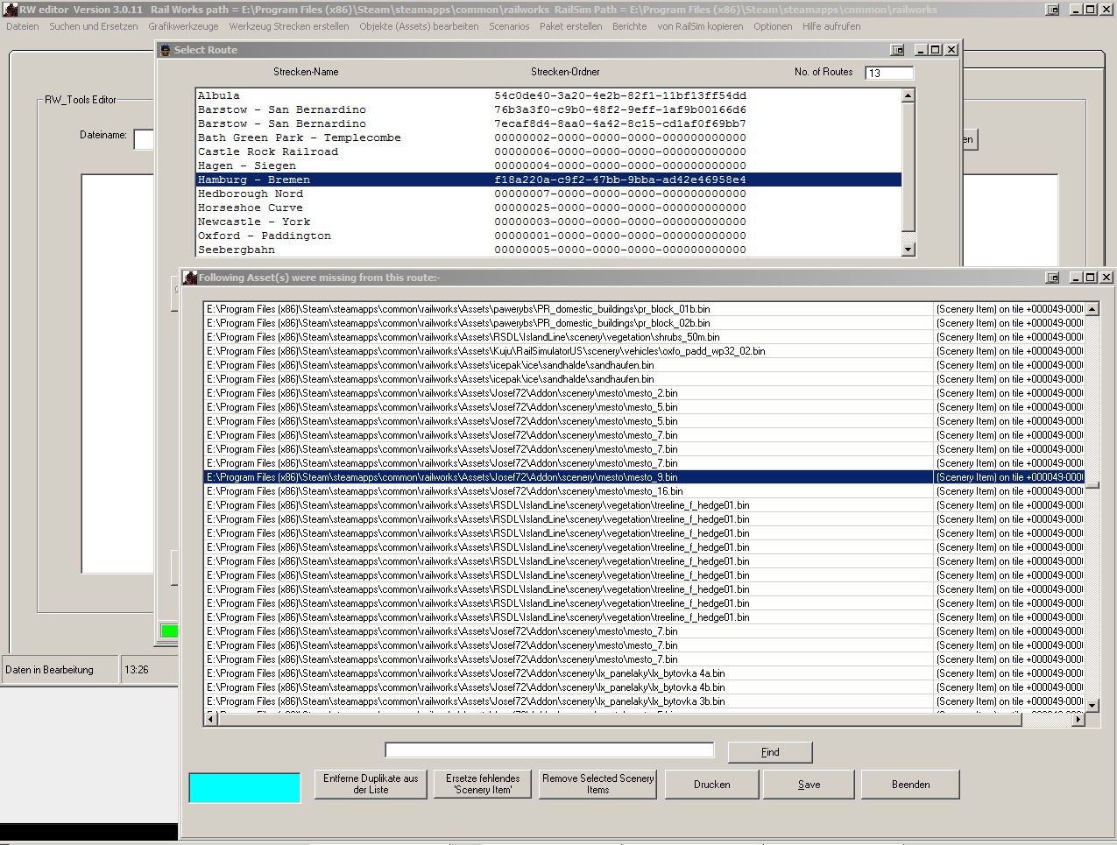Click the search text field beside Find
The width and height of the screenshot is (1117, 845).
pyautogui.click(x=549, y=750)
